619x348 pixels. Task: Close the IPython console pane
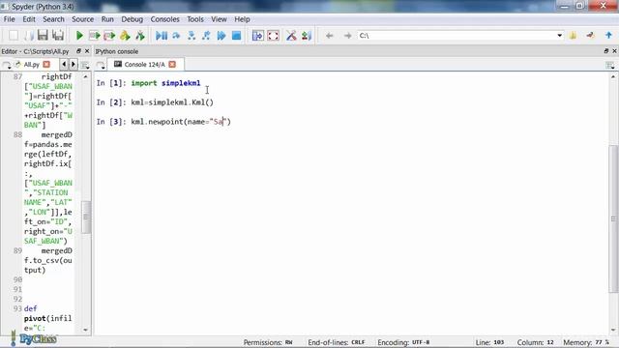[615, 51]
